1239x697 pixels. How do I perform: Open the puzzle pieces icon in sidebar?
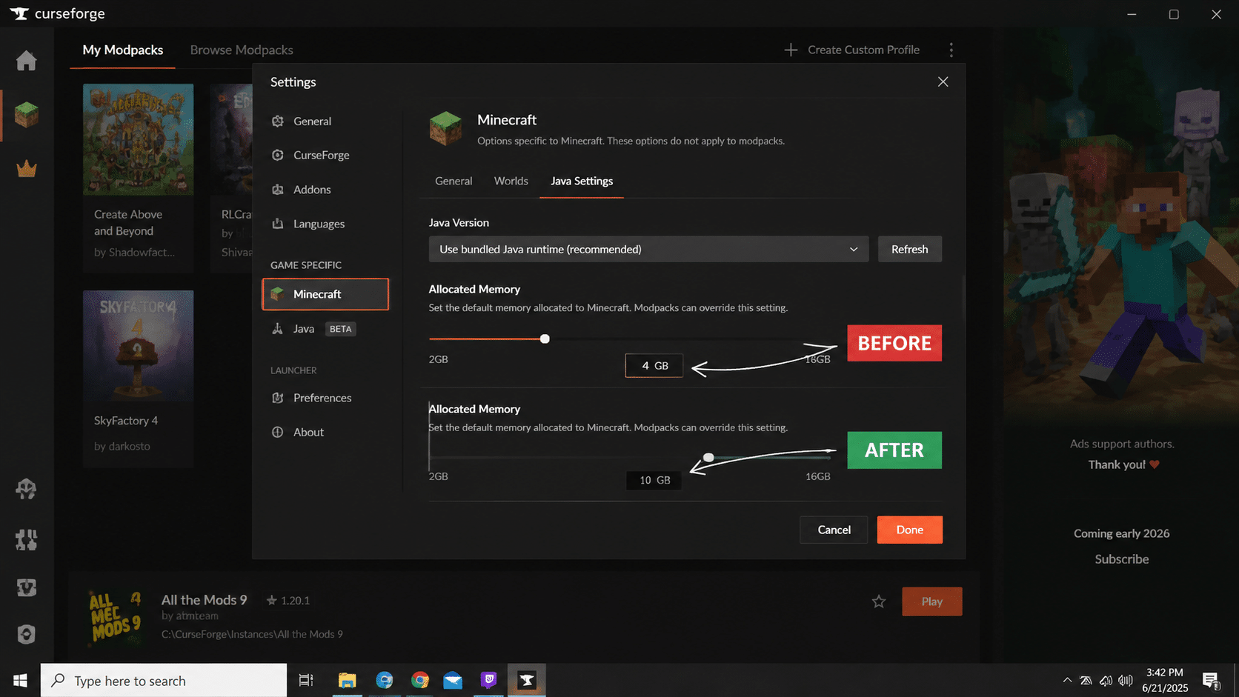point(27,539)
